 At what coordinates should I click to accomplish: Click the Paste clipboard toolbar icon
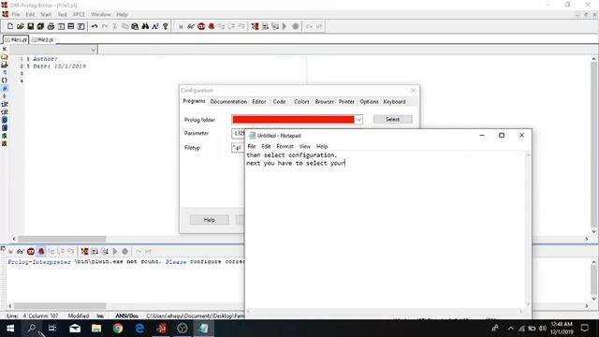pos(135,26)
